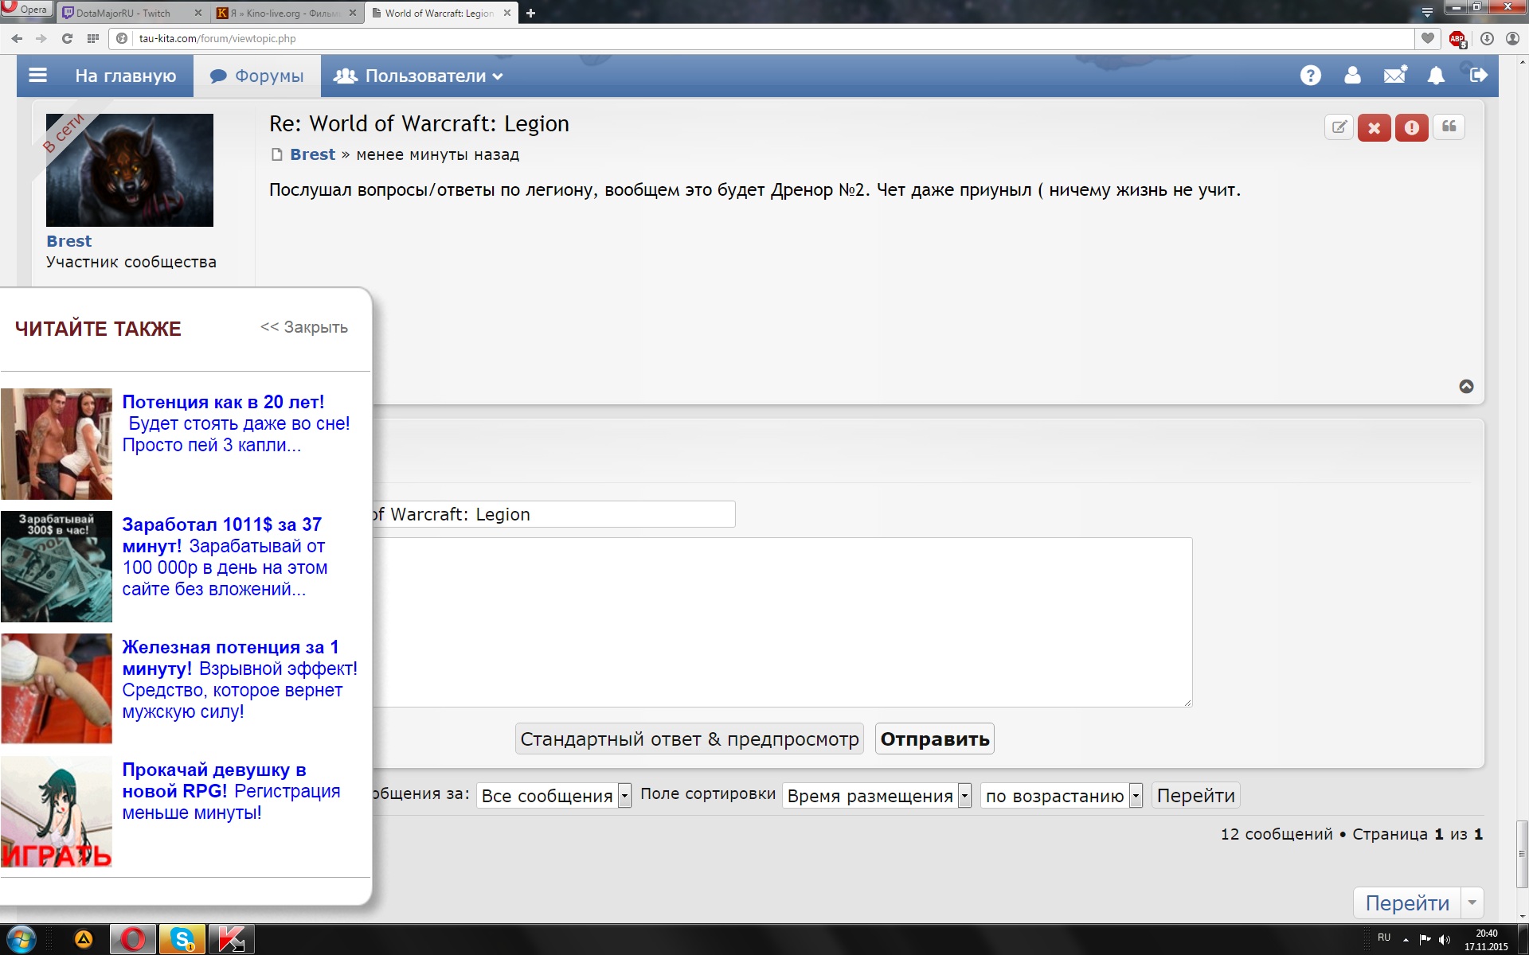Image resolution: width=1529 pixels, height=955 pixels.
Task: Click Стандартный ответ & предпросмотр button
Action: click(x=690, y=739)
